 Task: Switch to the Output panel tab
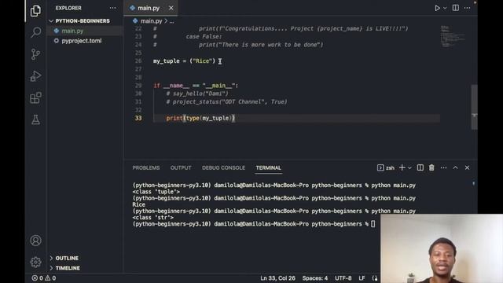click(181, 167)
